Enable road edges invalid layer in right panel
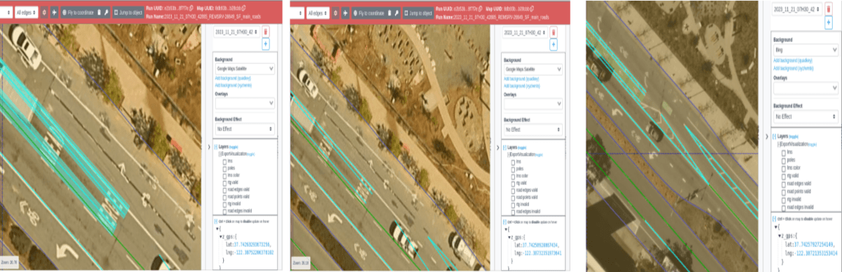Image resolution: width=842 pixels, height=272 pixels. 784,207
